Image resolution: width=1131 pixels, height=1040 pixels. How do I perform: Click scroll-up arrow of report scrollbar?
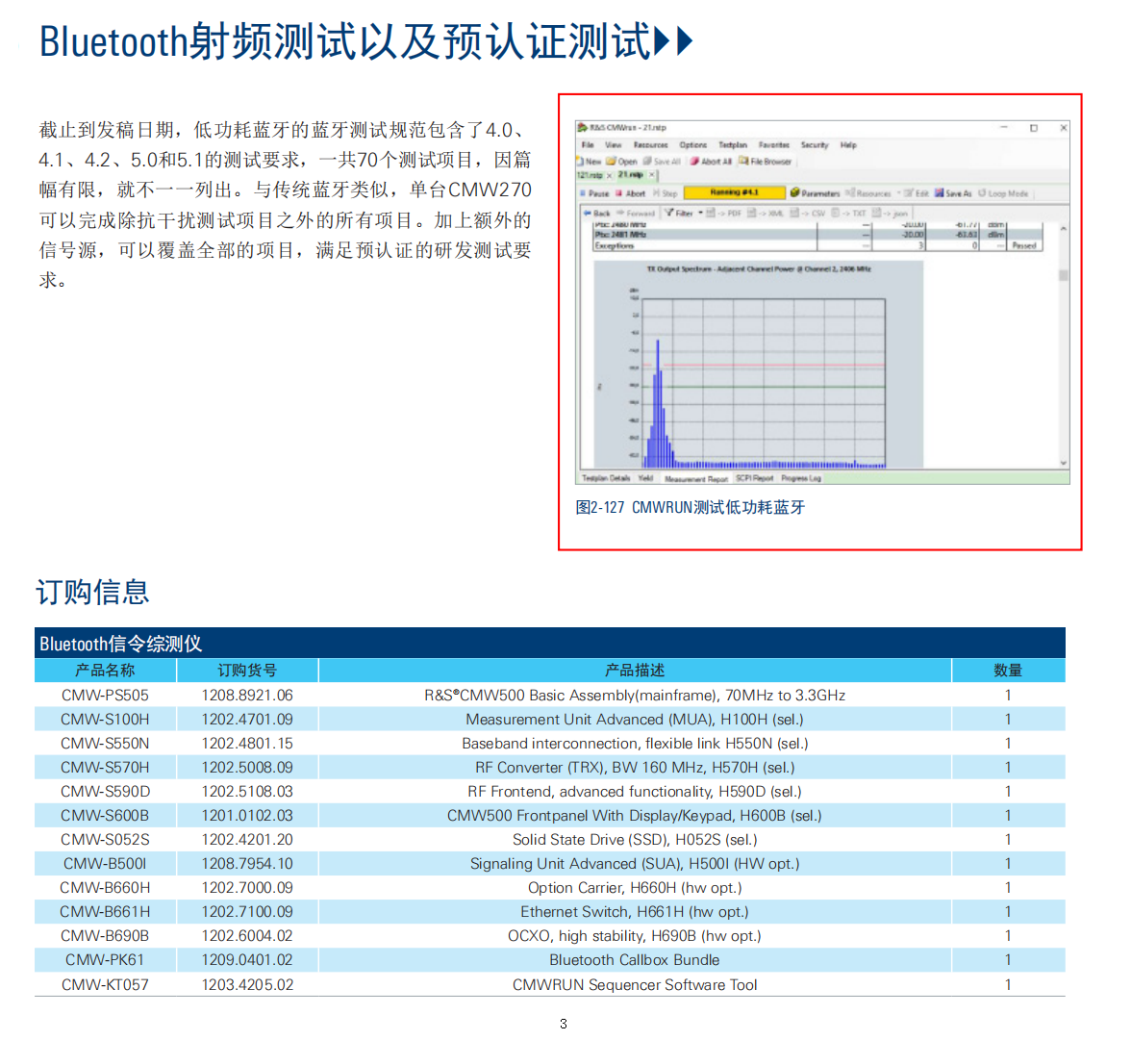tap(1064, 229)
